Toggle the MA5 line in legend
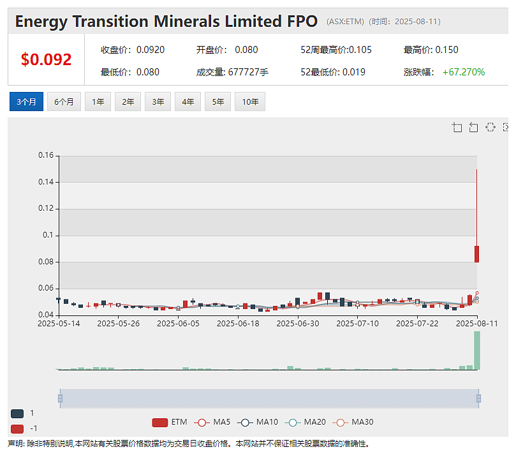Viewport: 516px width, 454px height. (x=212, y=422)
